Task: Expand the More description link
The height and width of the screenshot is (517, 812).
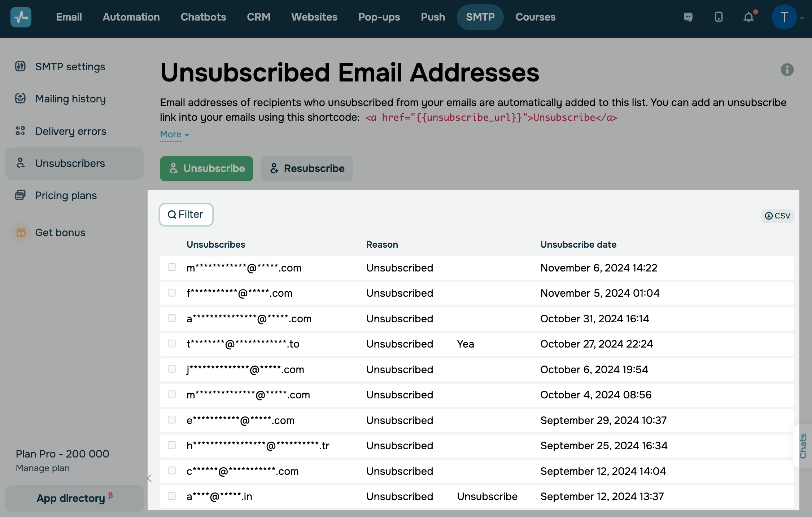Action: [x=174, y=134]
